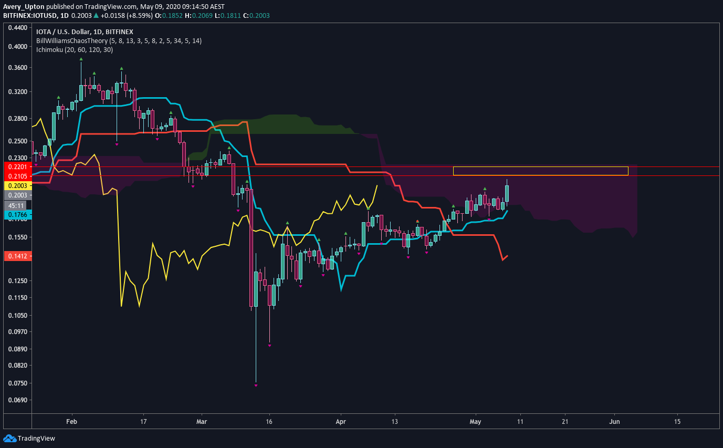723x448 pixels.
Task: Click the green up arrow beside +0.0158
Action: (x=96, y=16)
